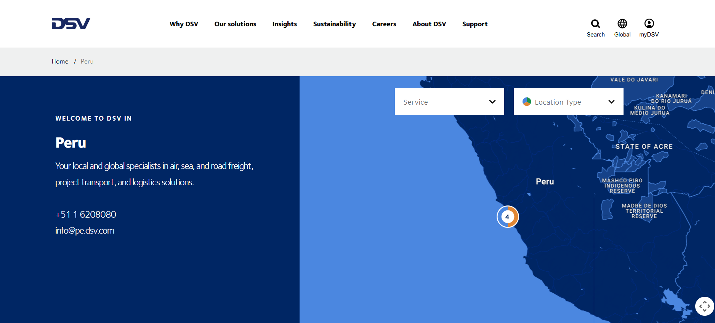
Task: Go to Home breadcrumb link
Action: point(60,62)
